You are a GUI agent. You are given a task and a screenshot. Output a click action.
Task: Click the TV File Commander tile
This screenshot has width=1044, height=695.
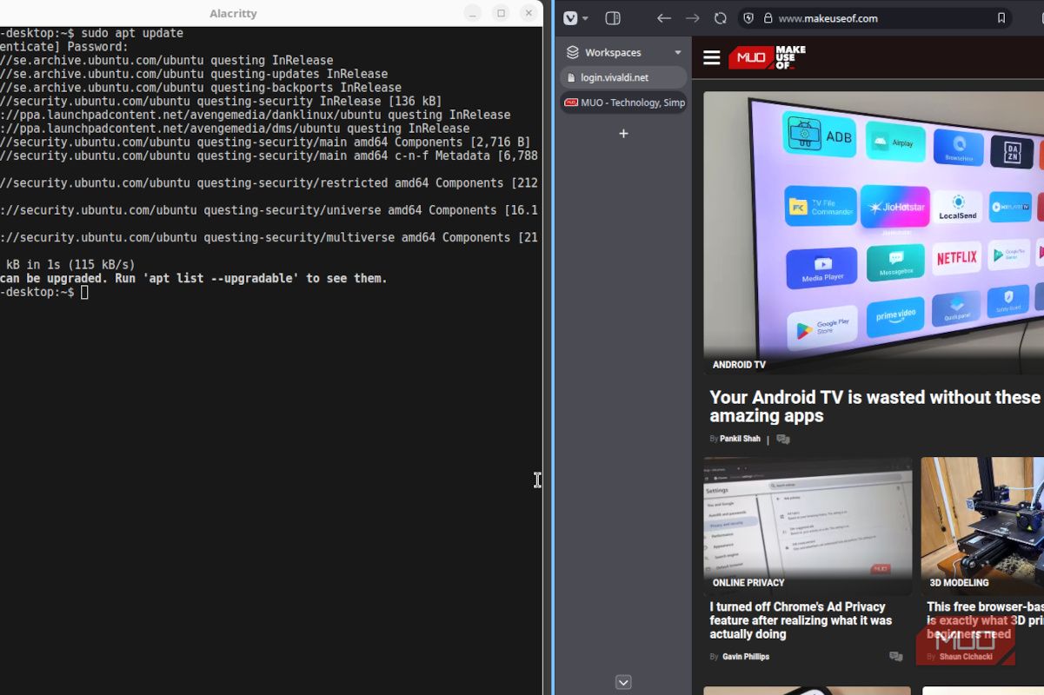[821, 206]
